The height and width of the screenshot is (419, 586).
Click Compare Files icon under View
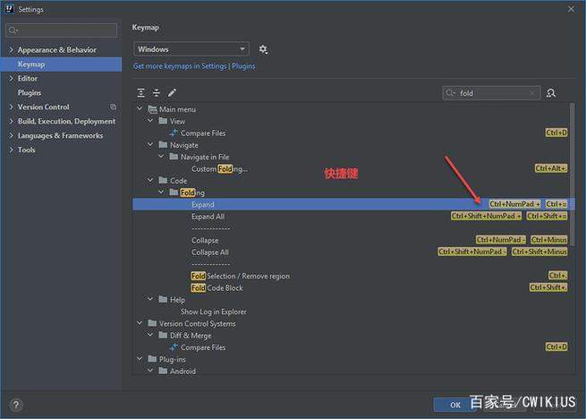point(174,133)
